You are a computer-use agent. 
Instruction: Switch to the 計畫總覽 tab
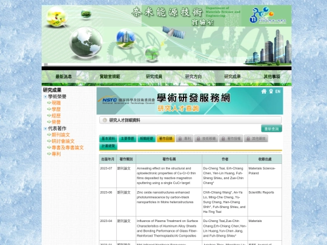[x=108, y=146]
